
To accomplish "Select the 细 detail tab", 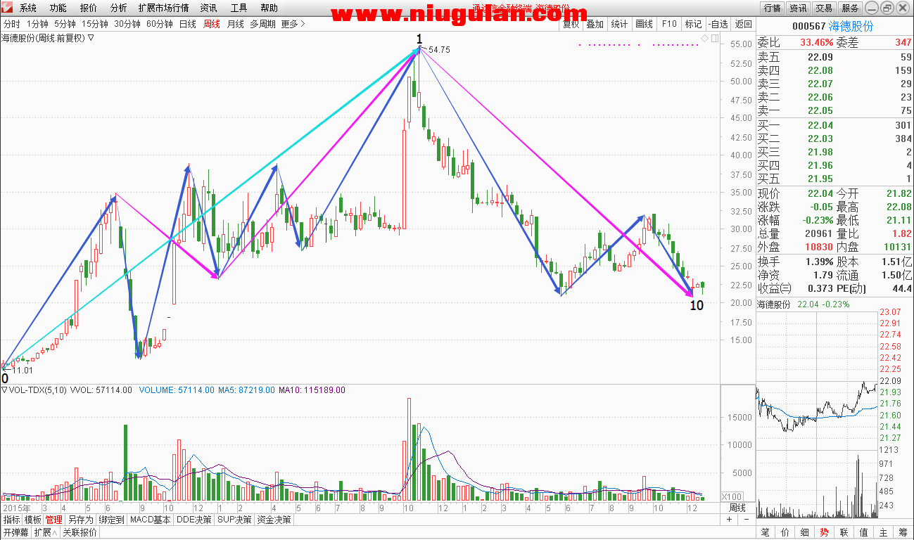I will click(x=805, y=532).
